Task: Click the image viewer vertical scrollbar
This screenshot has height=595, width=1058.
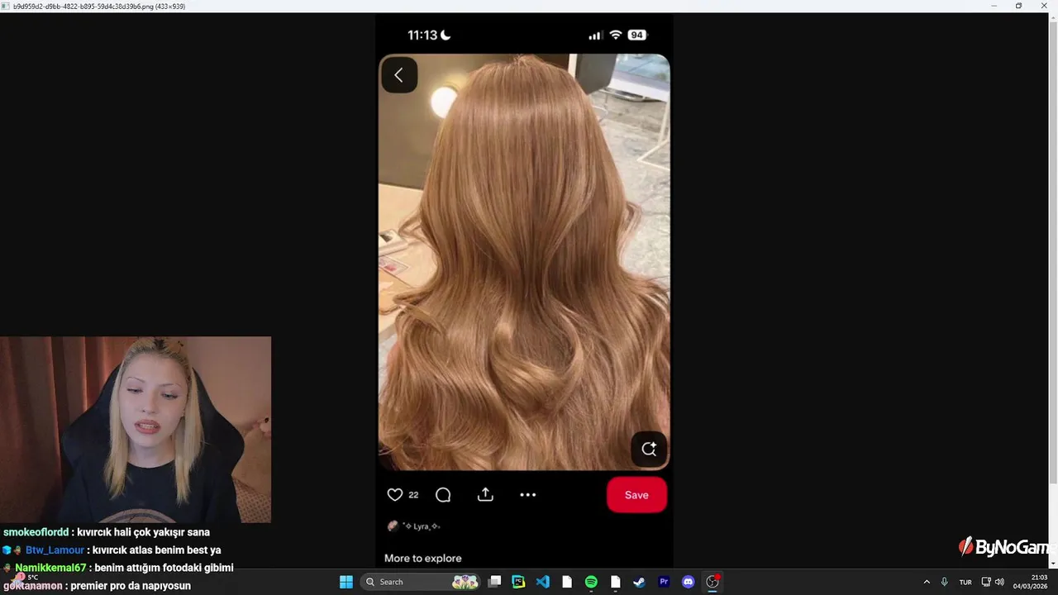Action: click(1053, 252)
